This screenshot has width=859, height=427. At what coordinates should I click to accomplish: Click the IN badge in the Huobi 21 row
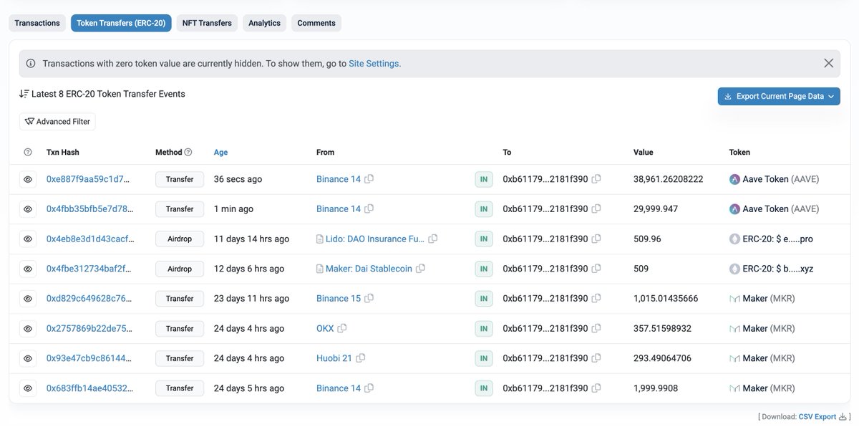[x=484, y=358]
